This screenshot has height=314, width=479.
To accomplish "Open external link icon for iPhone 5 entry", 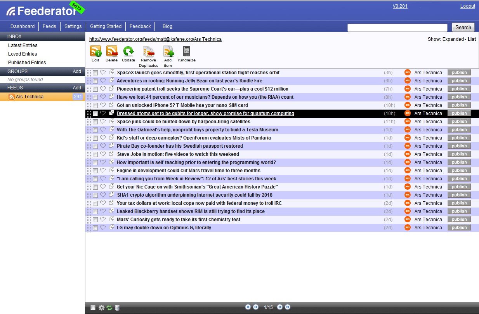I will pyautogui.click(x=111, y=105).
